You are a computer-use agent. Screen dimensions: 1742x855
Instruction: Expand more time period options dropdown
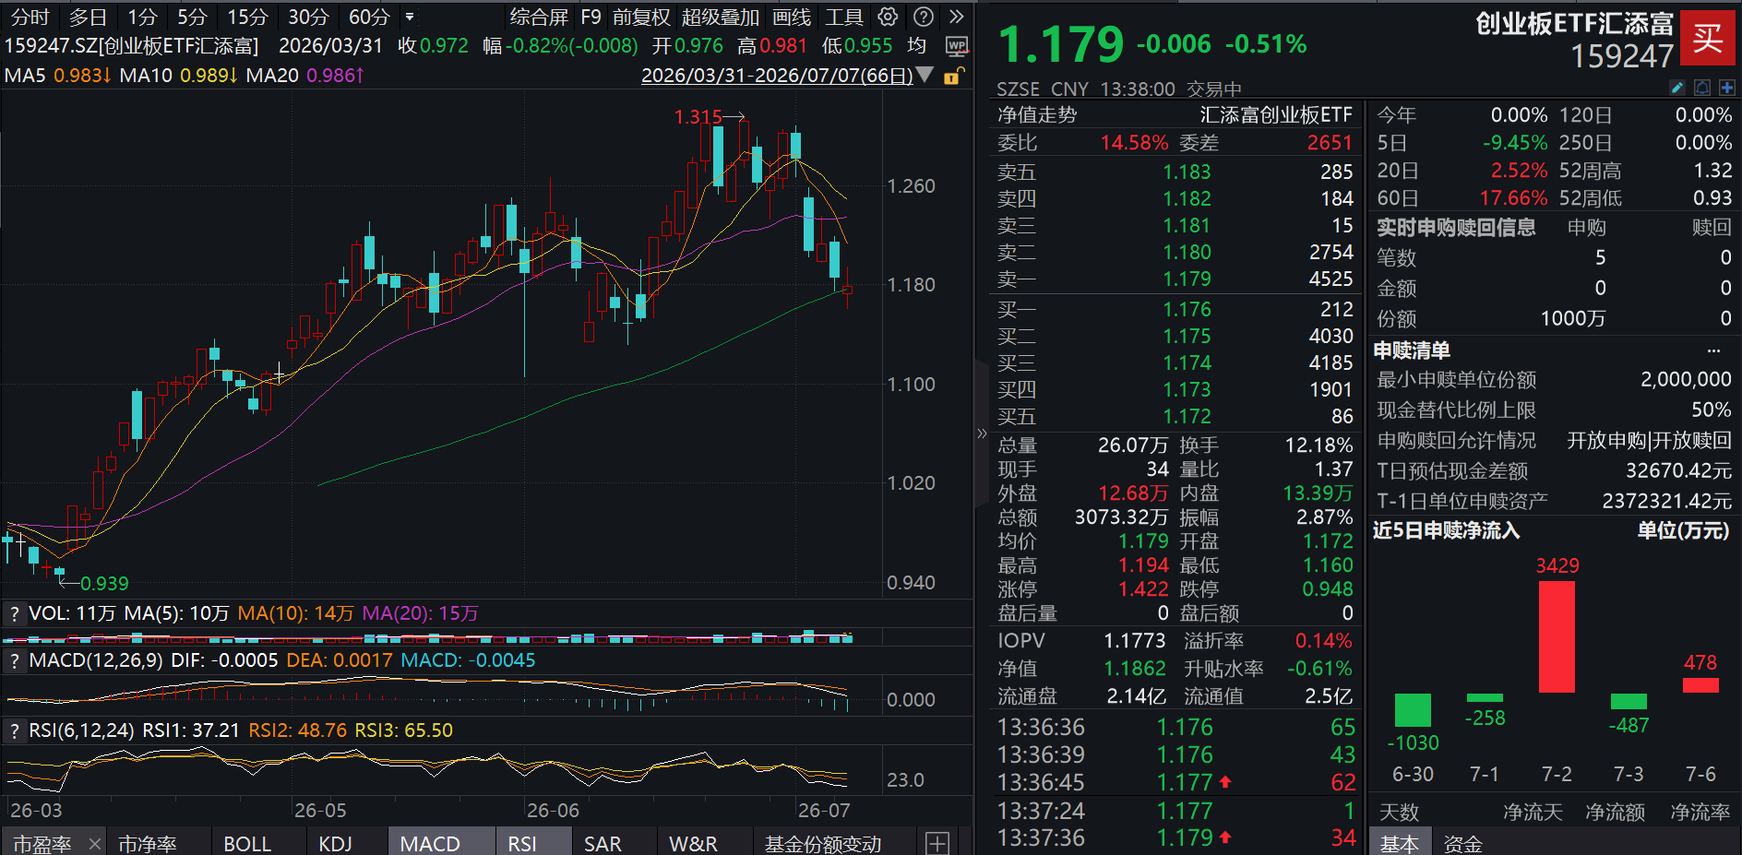pos(410,17)
